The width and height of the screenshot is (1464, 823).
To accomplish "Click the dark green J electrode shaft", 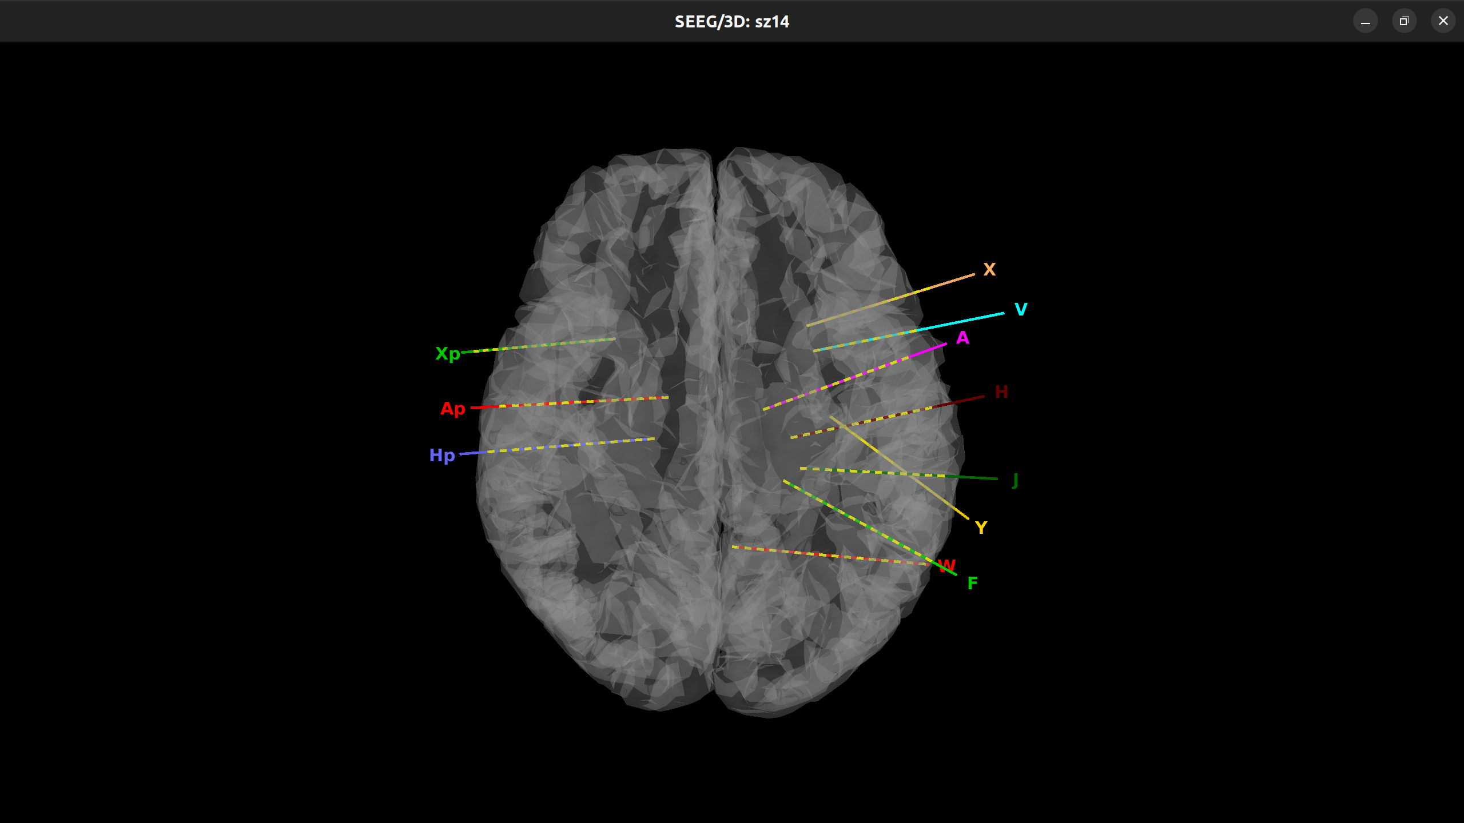I will tap(898, 473).
